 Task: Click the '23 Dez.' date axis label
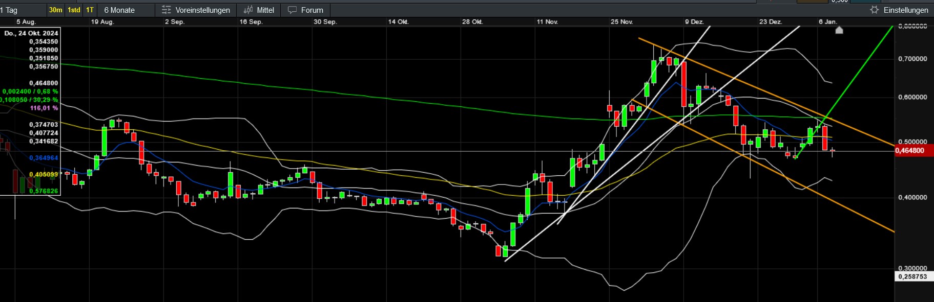771,22
